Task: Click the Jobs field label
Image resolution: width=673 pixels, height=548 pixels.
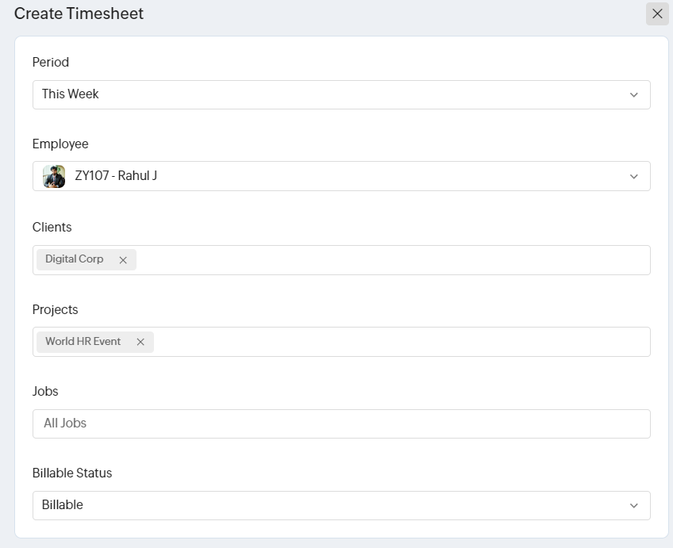Action: [x=45, y=391]
